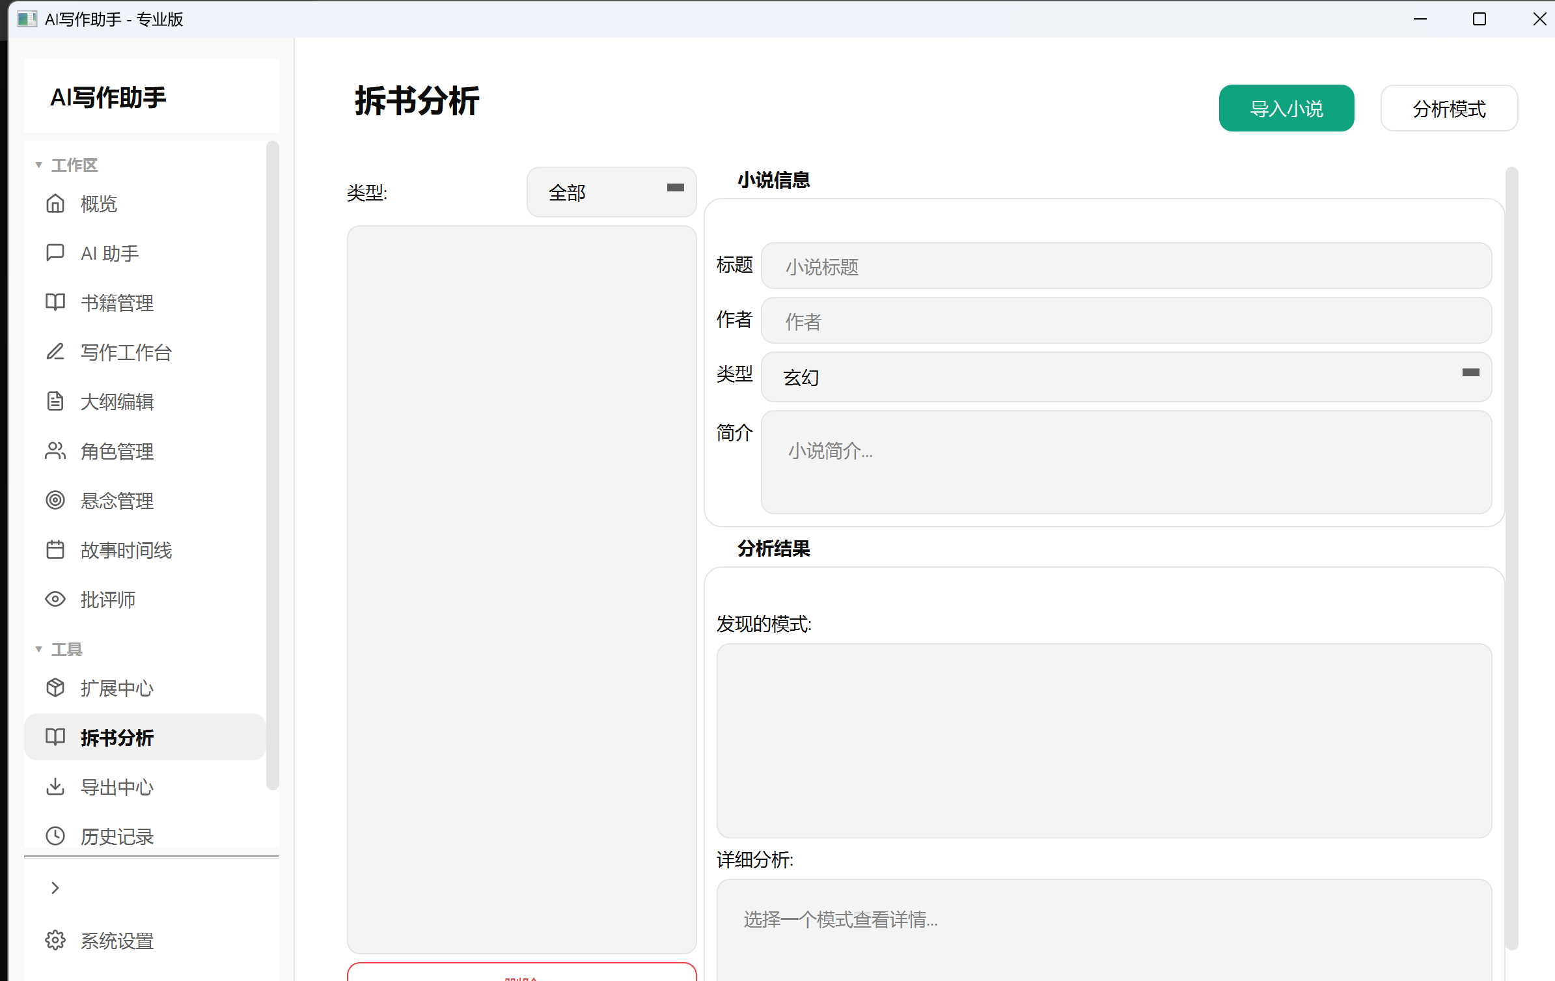
Task: Collapse the 工作区 section
Action: point(39,165)
